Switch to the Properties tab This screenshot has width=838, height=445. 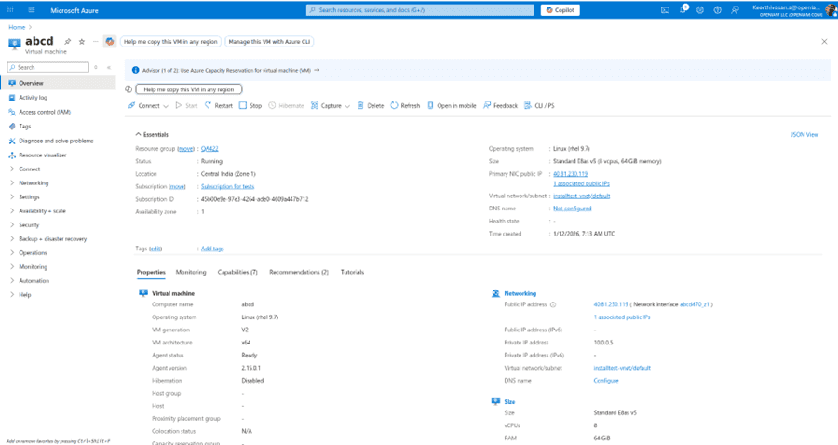coord(151,272)
